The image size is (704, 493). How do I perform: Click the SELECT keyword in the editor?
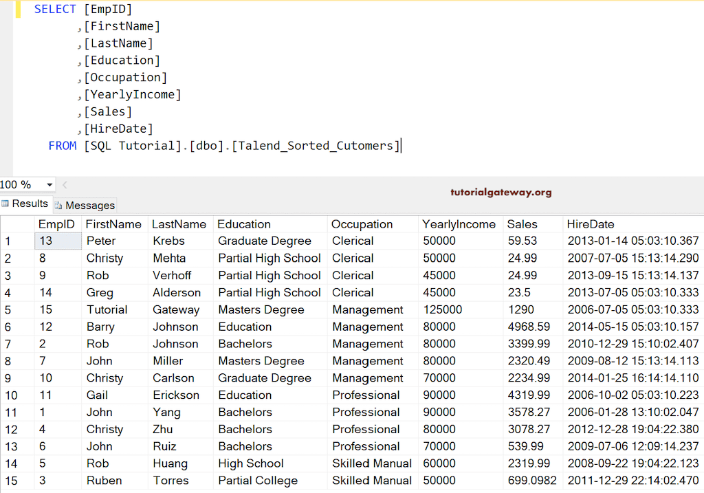point(55,9)
